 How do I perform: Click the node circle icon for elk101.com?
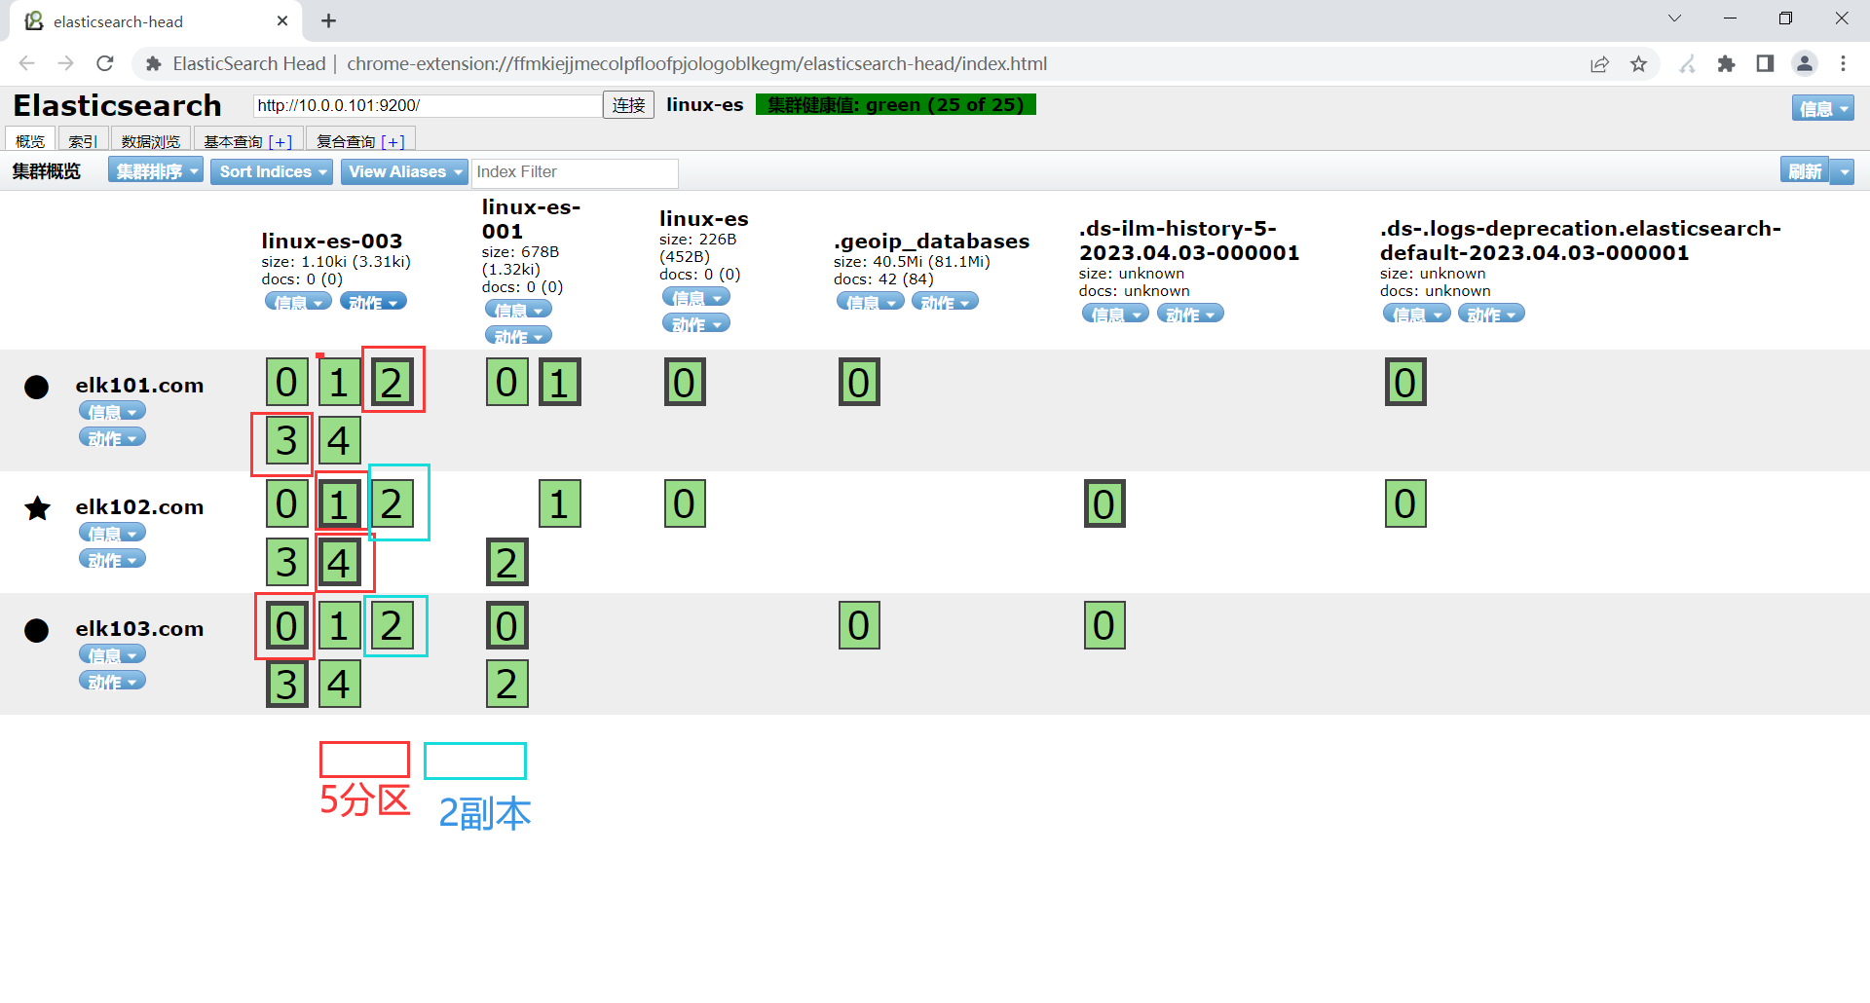click(36, 387)
